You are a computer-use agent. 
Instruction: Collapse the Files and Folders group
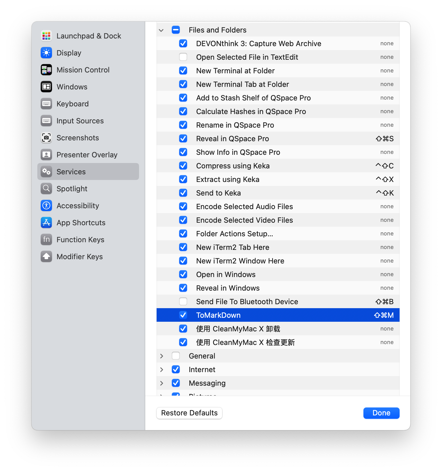tap(161, 30)
